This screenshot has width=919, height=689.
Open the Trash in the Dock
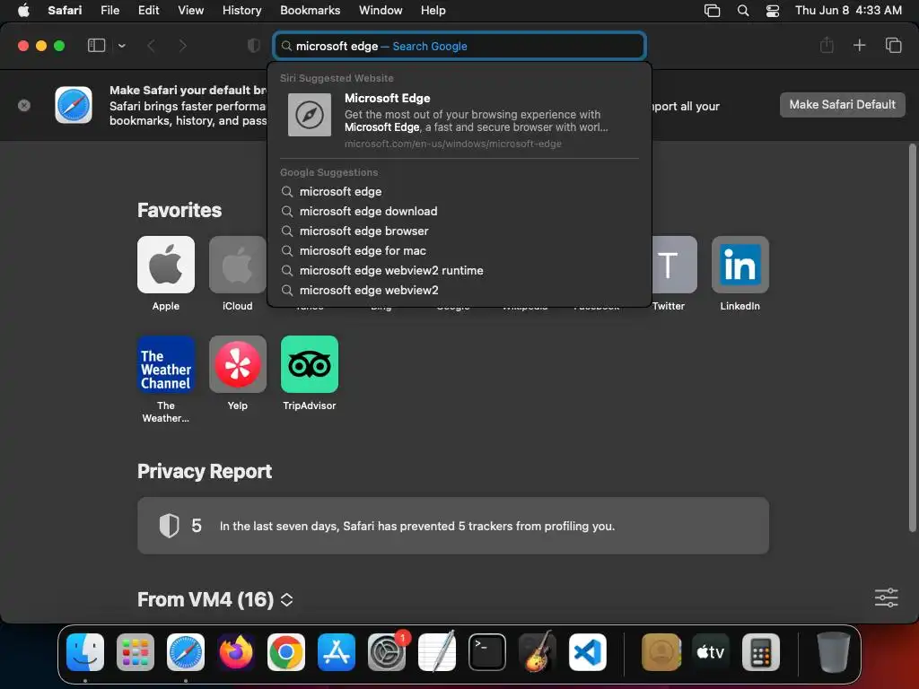(x=834, y=652)
